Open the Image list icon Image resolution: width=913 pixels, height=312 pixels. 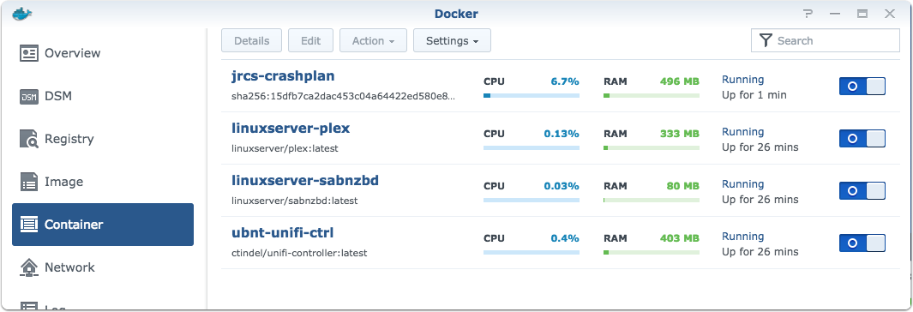[29, 182]
